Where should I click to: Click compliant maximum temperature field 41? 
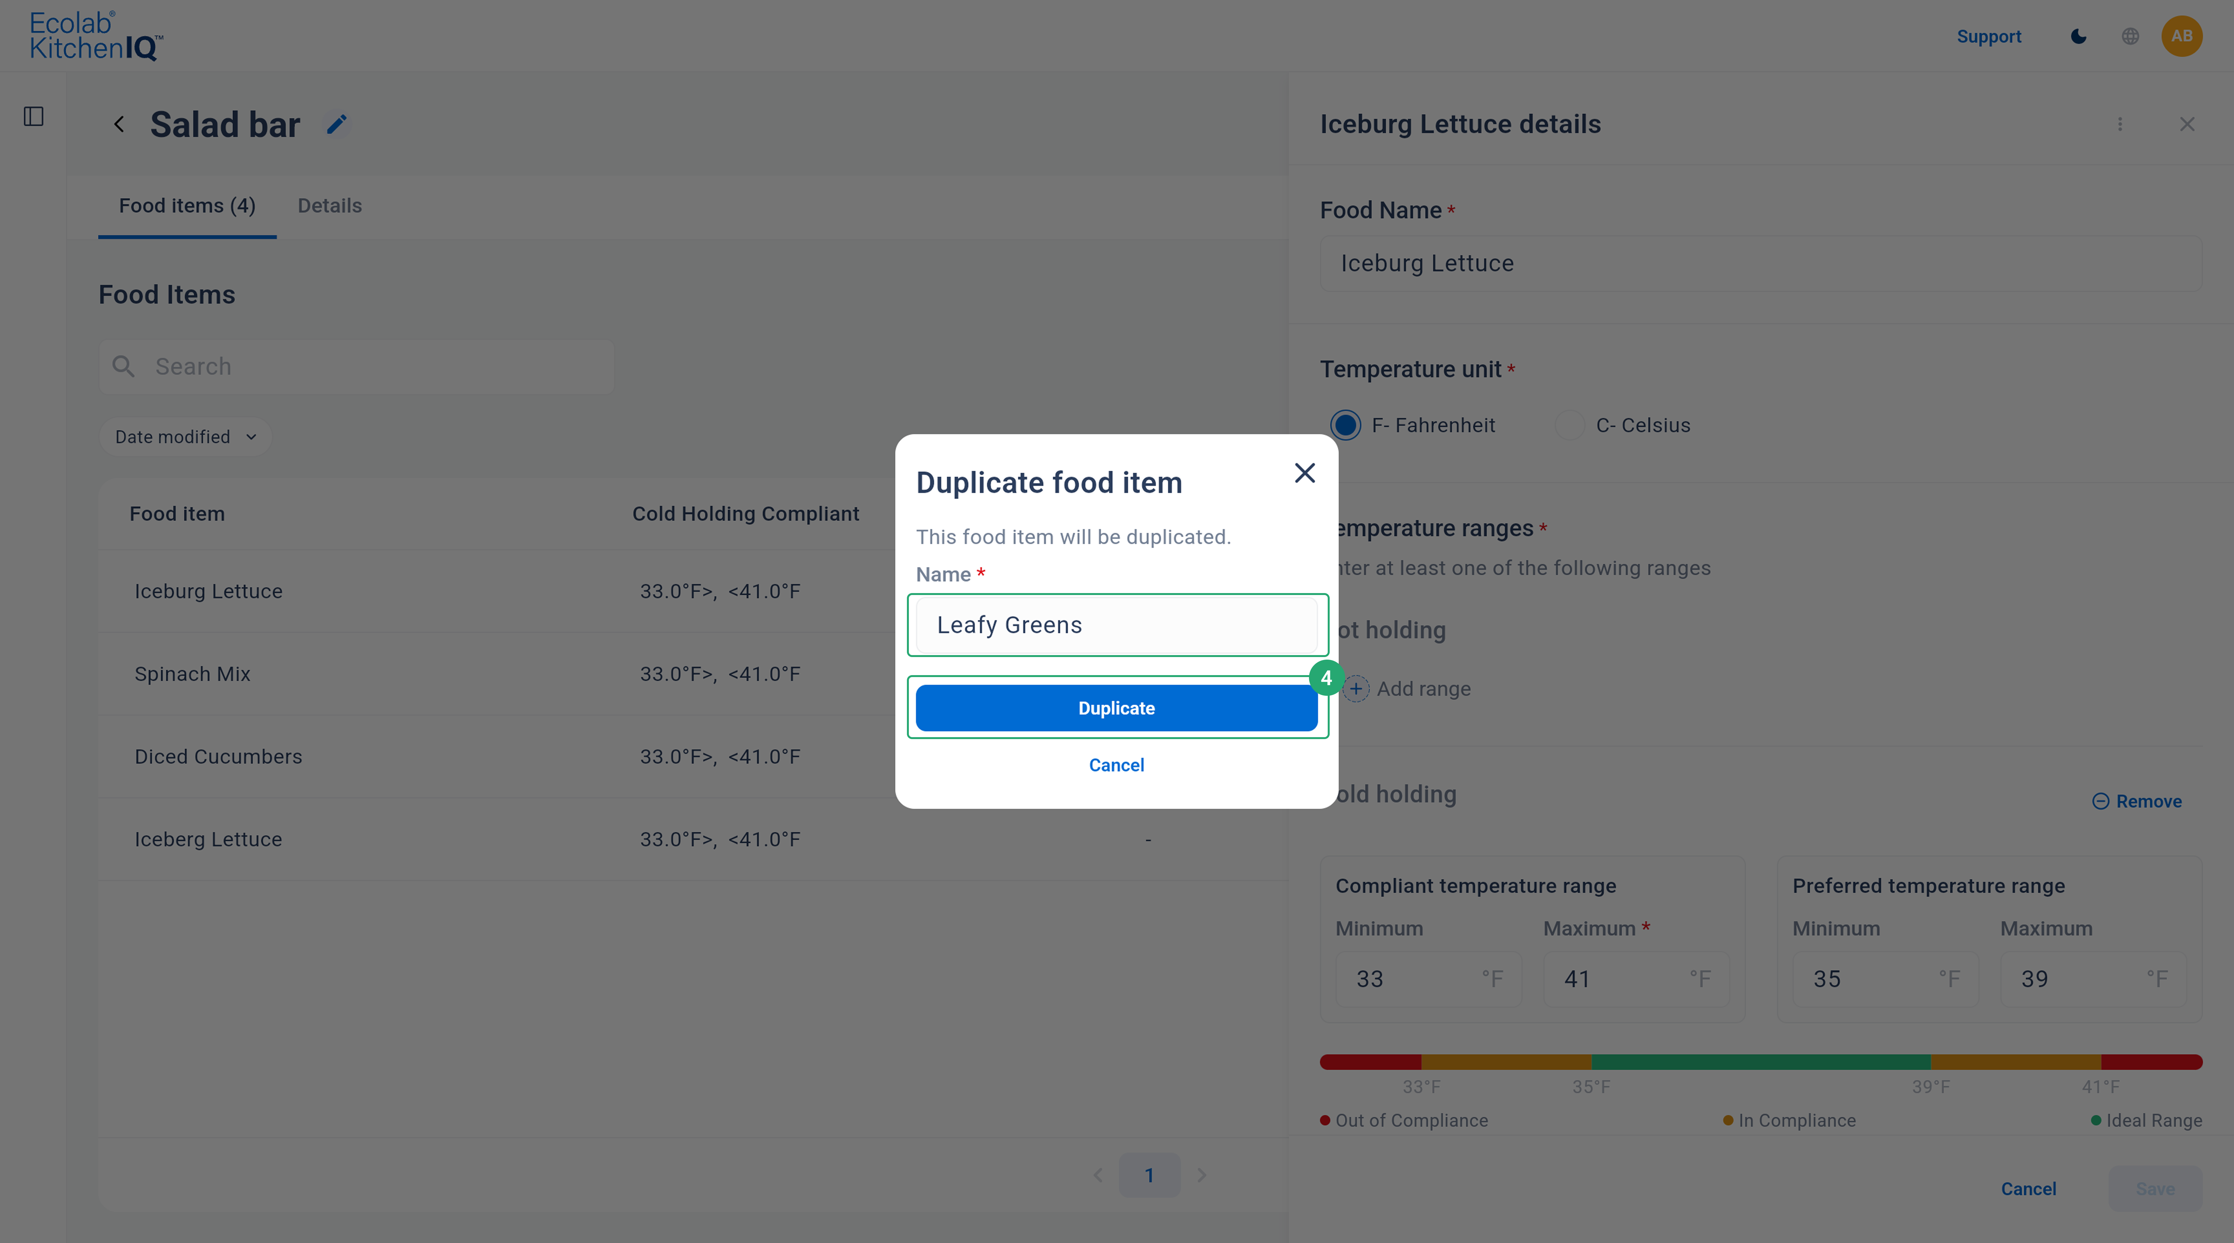(x=1636, y=979)
